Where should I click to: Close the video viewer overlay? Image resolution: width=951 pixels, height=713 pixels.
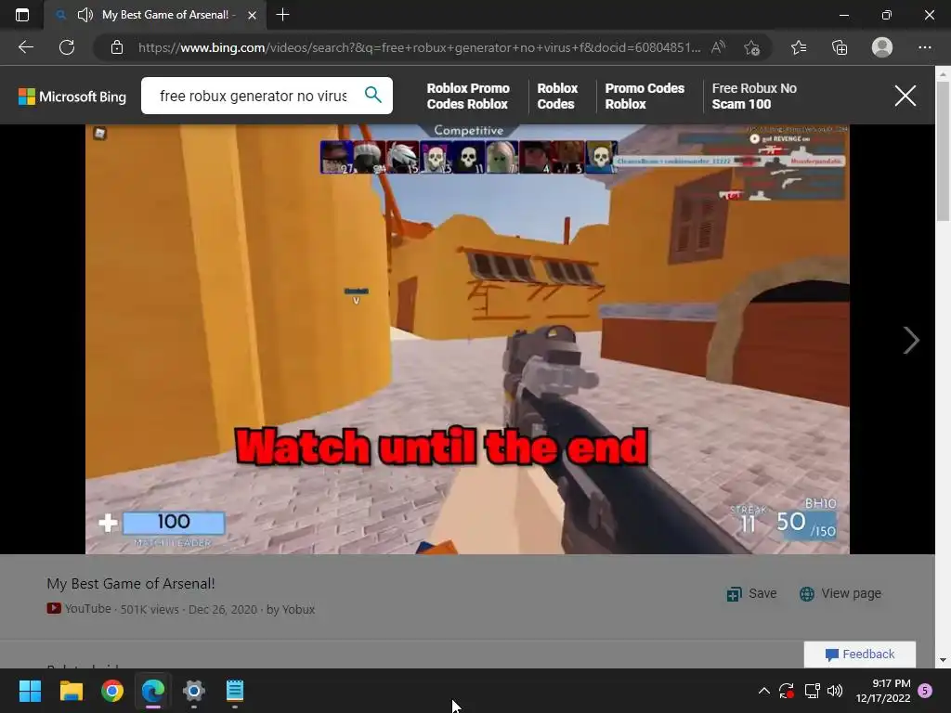pos(905,96)
